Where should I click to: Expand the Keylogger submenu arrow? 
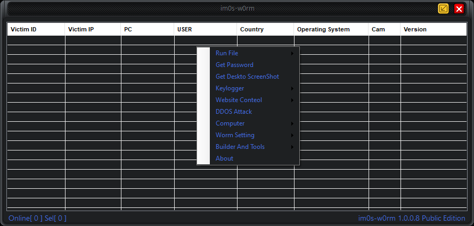[292, 88]
